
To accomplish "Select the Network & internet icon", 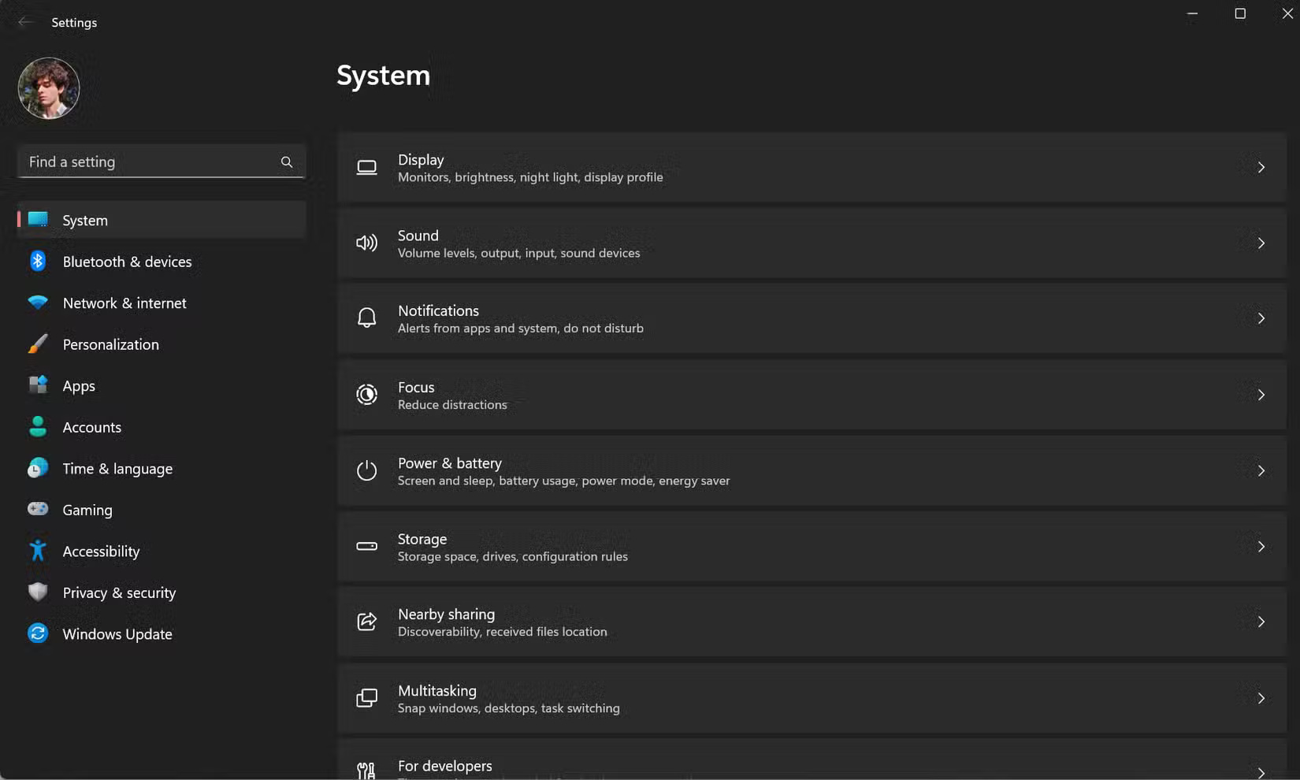I will [x=38, y=303].
